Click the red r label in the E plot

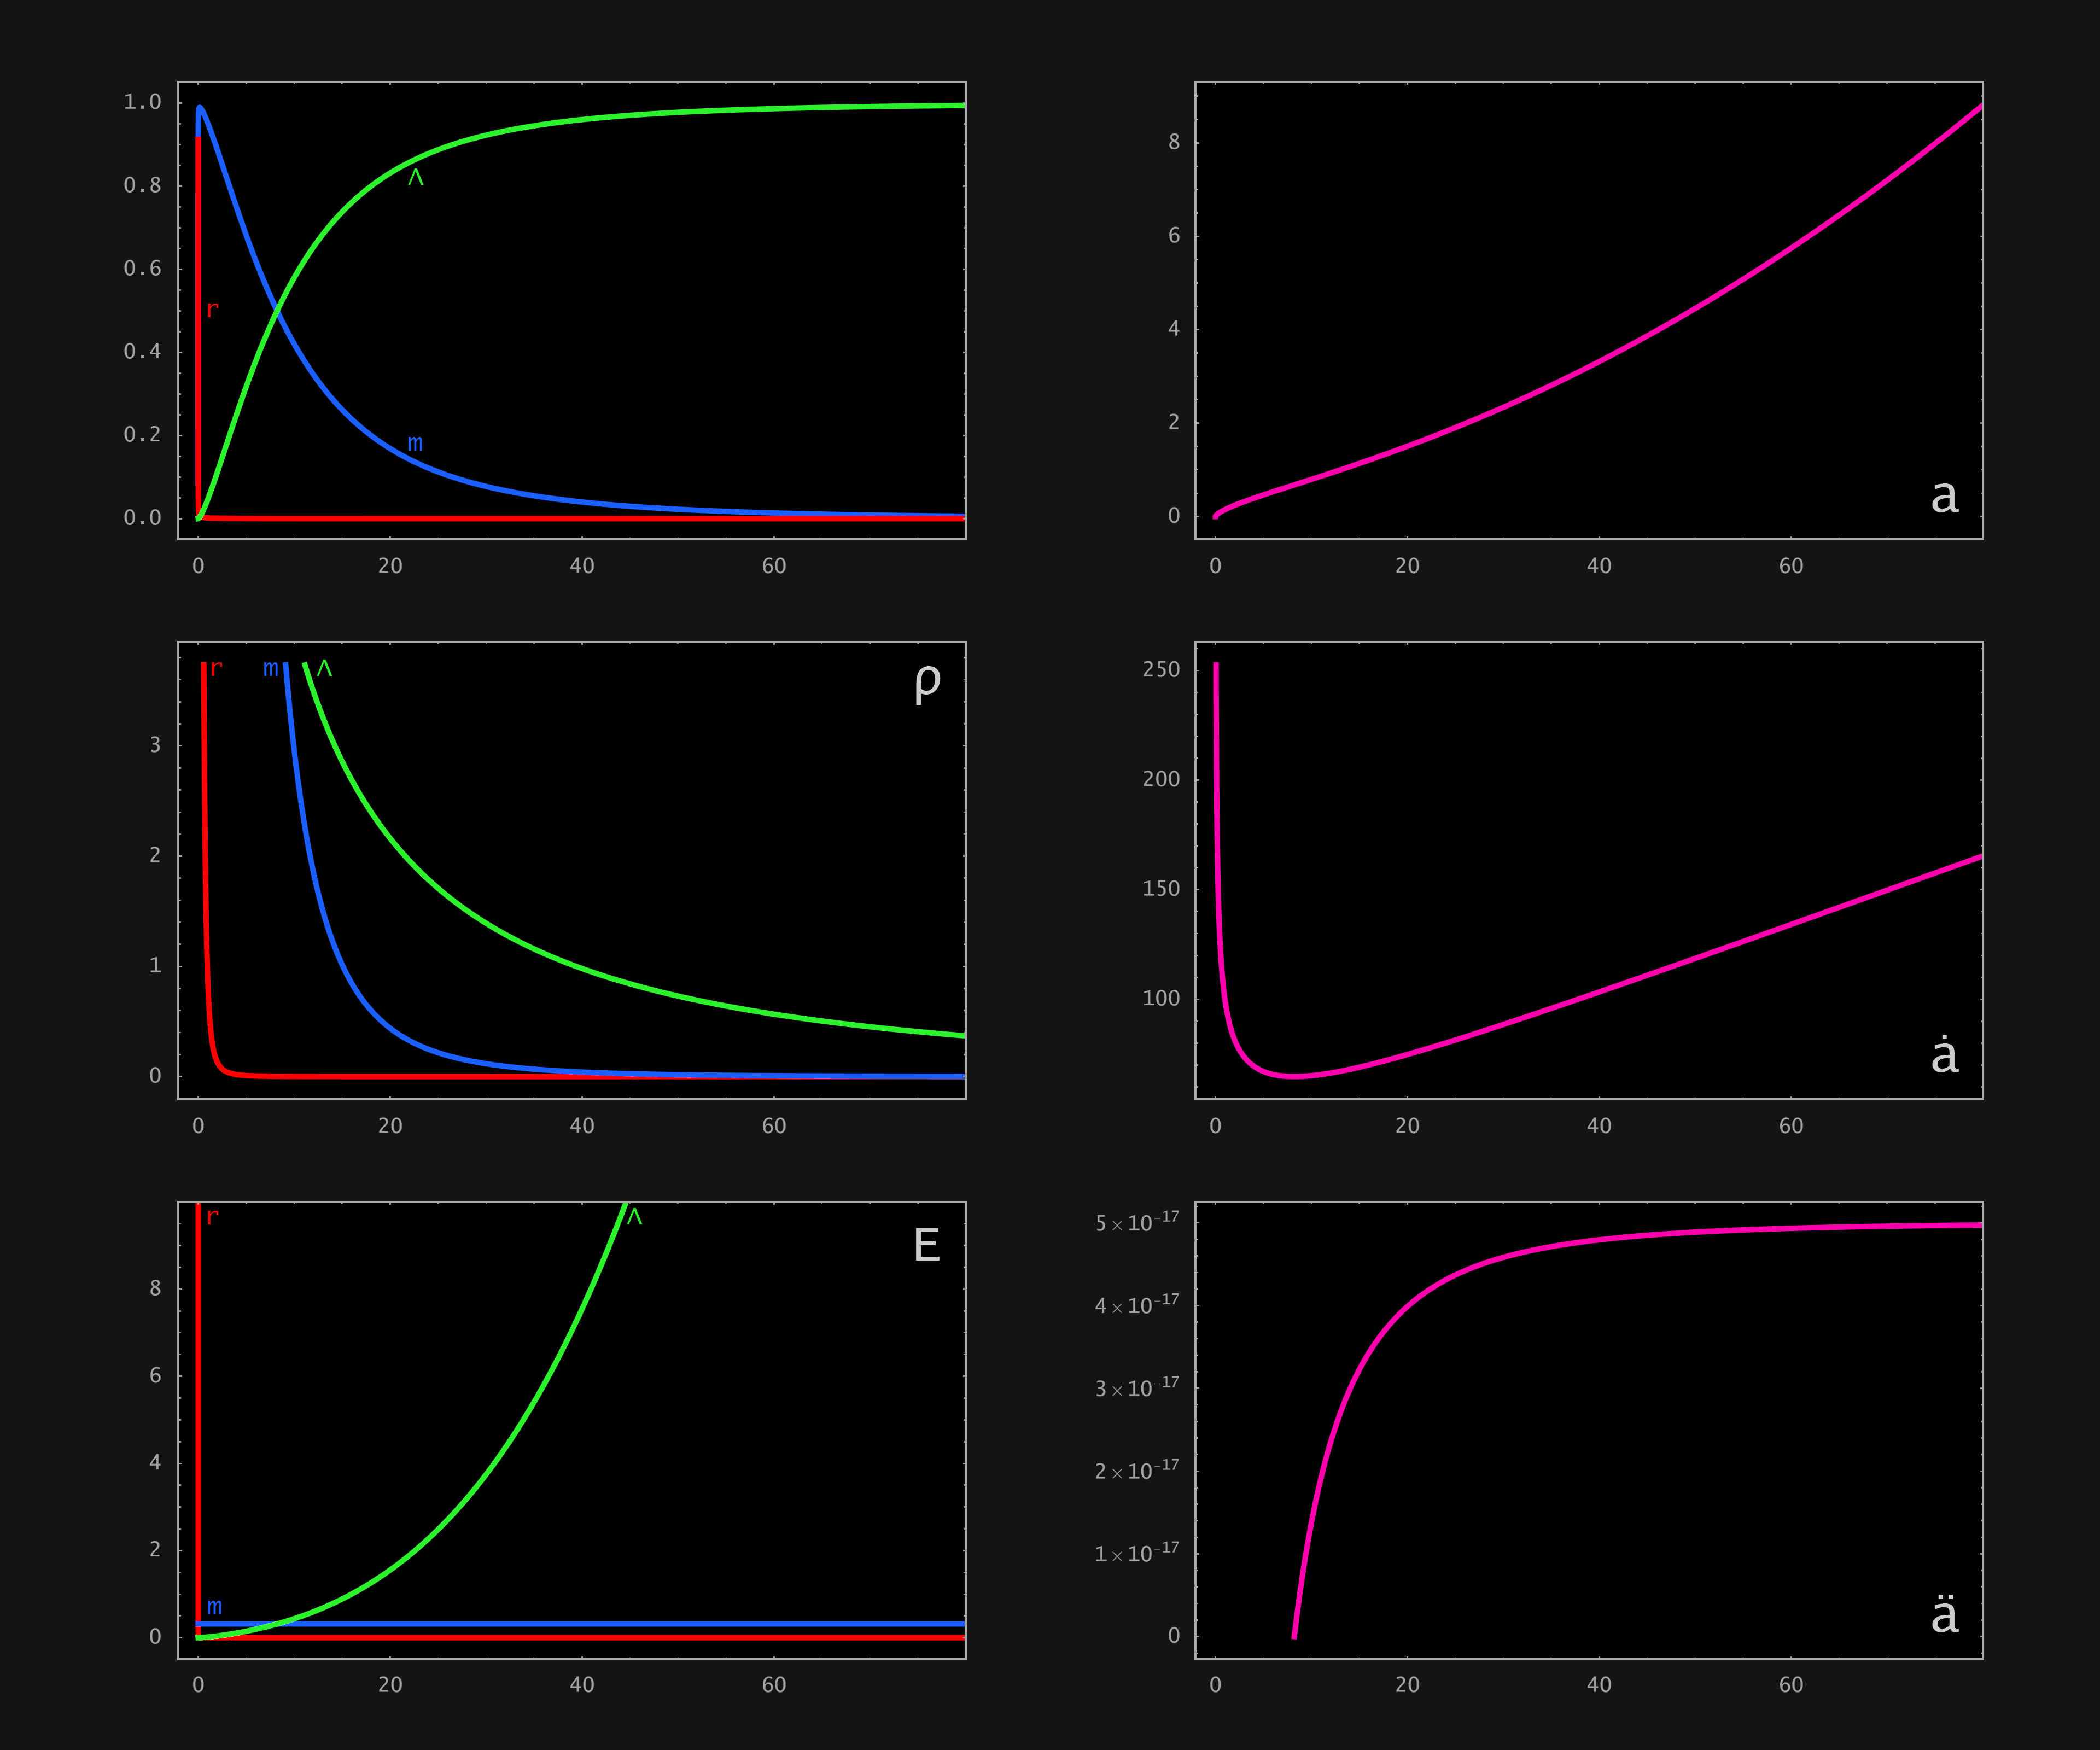(x=212, y=1217)
